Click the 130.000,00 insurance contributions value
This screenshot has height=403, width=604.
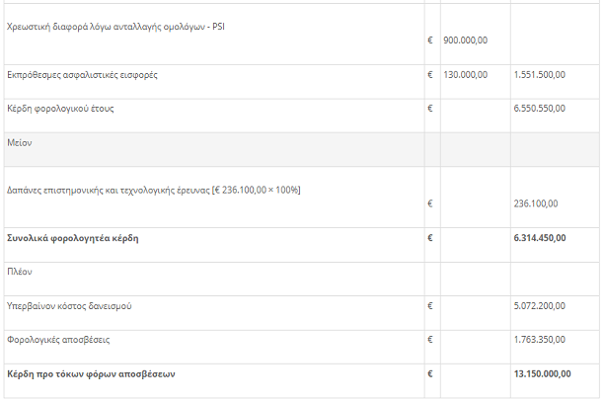465,75
